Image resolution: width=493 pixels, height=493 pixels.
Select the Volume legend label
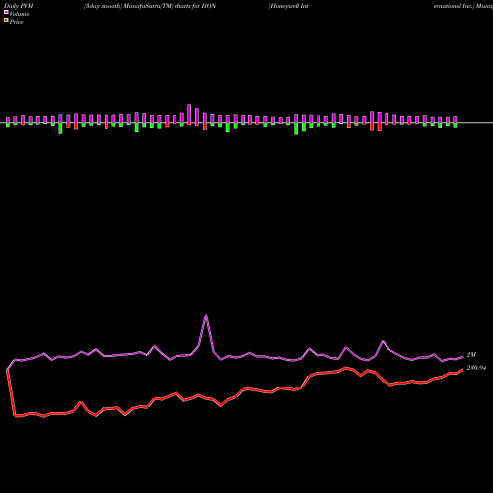(19, 14)
